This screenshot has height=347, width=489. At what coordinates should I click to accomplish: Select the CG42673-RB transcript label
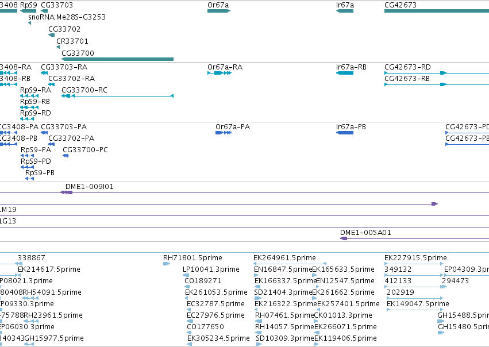[407, 79]
